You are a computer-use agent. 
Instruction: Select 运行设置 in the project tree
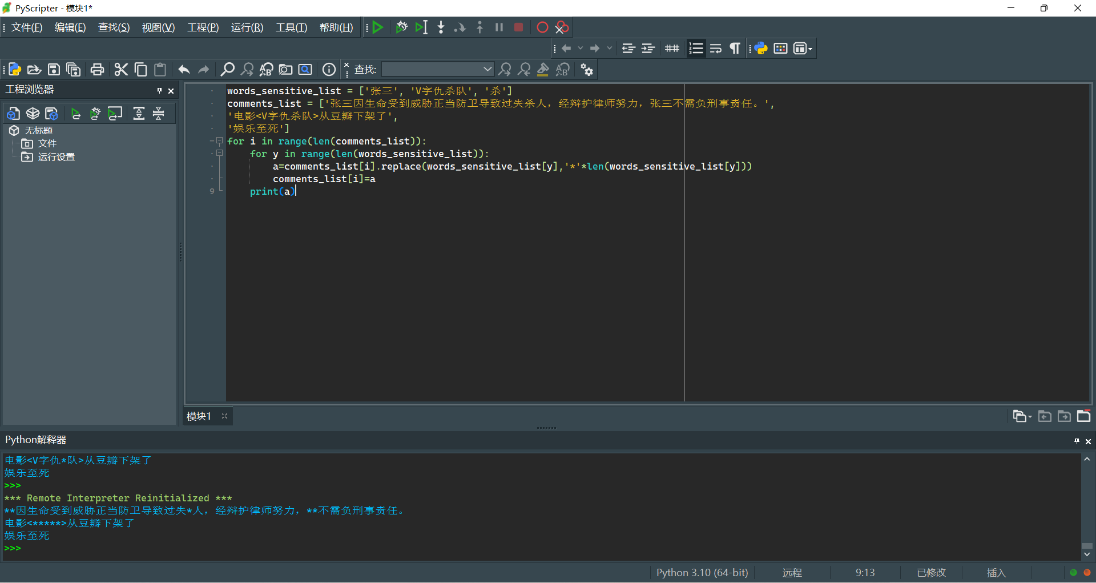pos(56,157)
